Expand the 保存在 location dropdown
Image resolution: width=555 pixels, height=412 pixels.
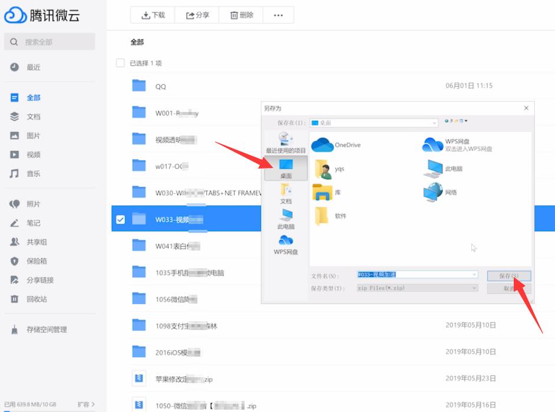coord(434,123)
